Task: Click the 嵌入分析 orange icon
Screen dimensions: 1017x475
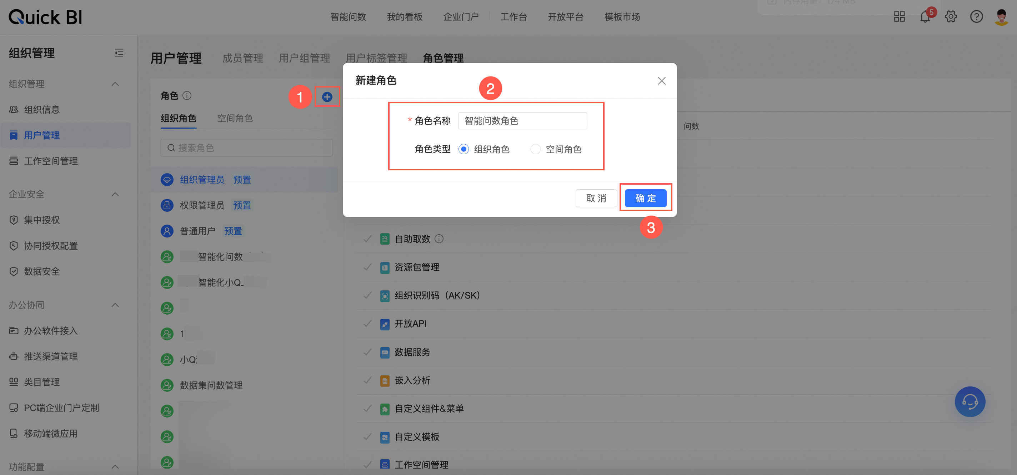Action: pyautogui.click(x=385, y=381)
